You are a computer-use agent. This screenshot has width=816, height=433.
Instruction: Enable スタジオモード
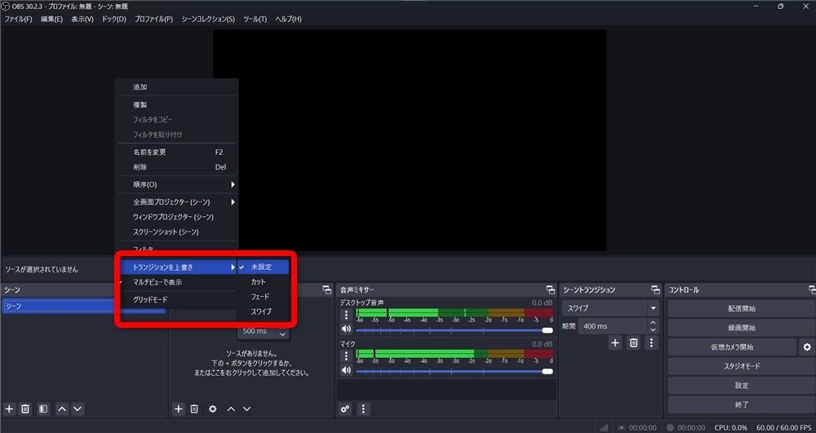(742, 366)
